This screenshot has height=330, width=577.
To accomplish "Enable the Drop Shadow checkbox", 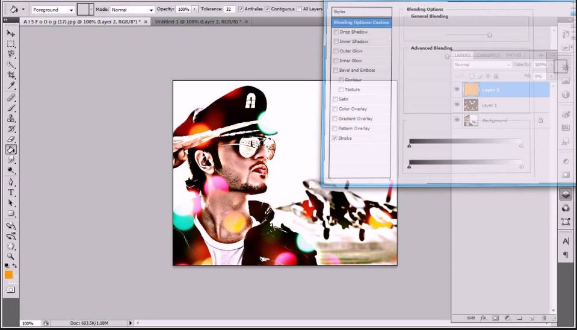I will 335,32.
